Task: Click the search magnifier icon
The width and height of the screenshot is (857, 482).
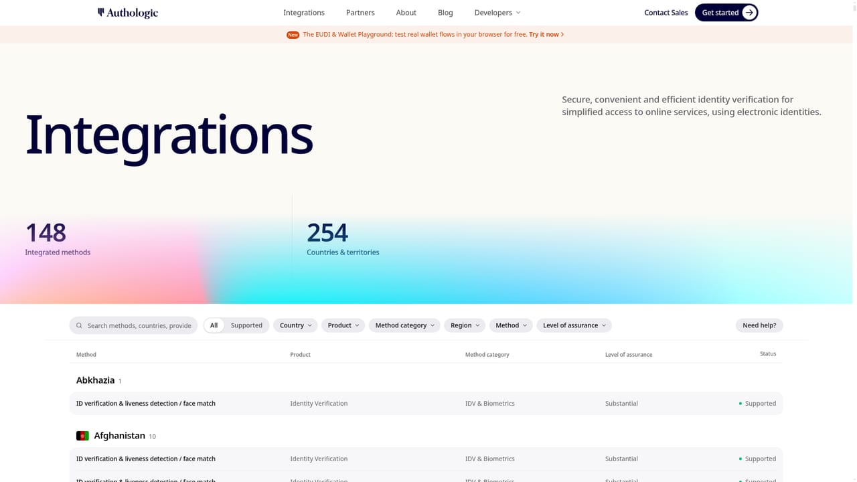Action: [79, 325]
